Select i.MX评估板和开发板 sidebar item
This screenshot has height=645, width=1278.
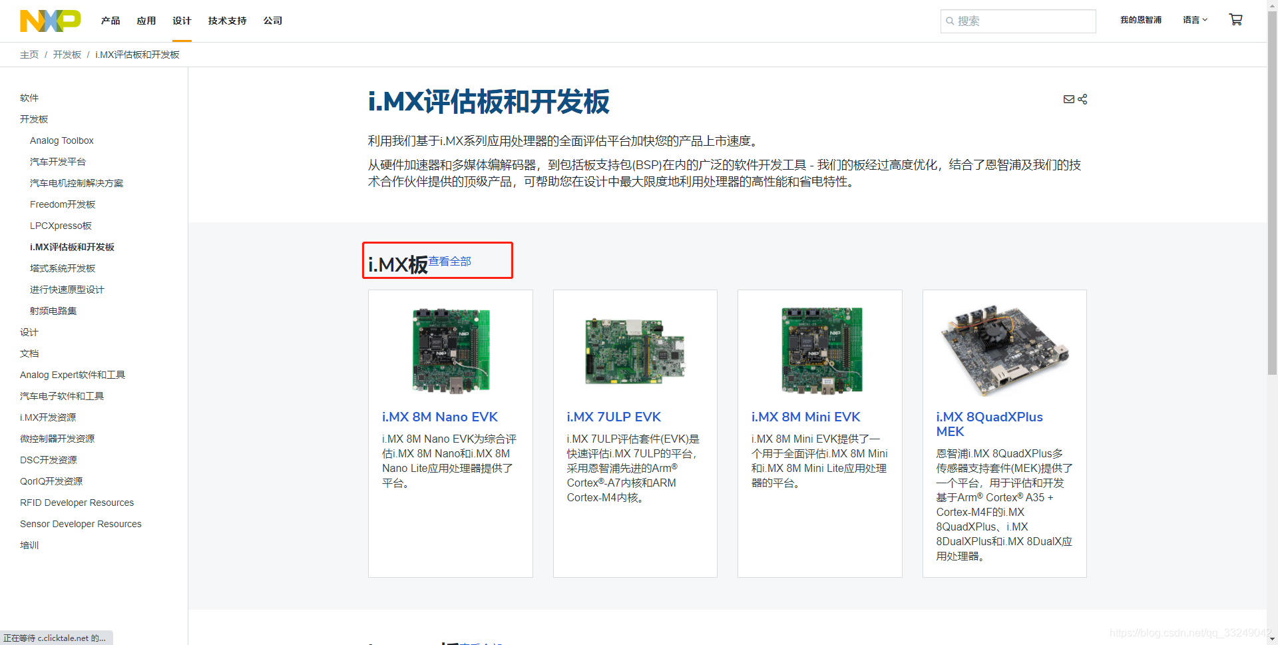pos(72,247)
